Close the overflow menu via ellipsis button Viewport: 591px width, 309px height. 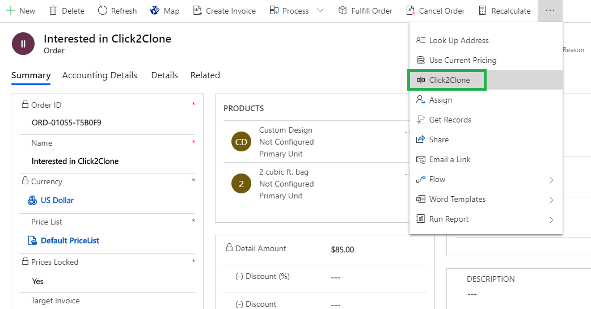tap(550, 11)
